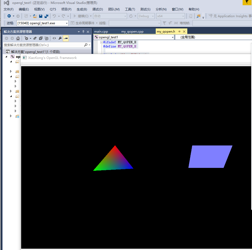The width and height of the screenshot is (252, 250).
Task: Toggle Show All Files in Solution Explorer
Action: pyautogui.click(x=46, y=38)
